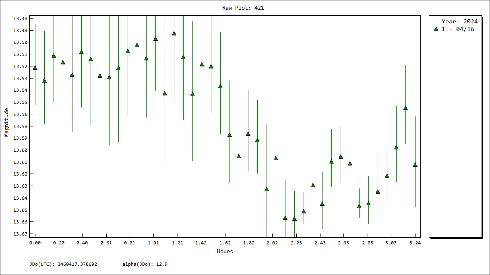Image resolution: width=490 pixels, height=275 pixels.
Task: Click y-axis tick label 13.66
Action: coord(20,222)
